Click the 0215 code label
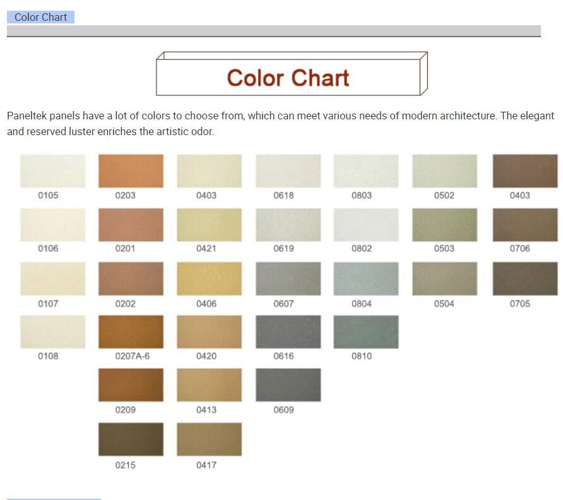The image size is (563, 500). (x=126, y=465)
